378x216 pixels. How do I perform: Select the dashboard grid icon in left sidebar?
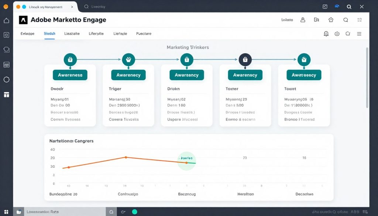click(x=6, y=95)
